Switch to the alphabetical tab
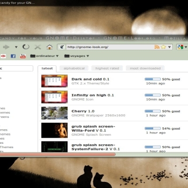Screen dimensions: 188x188 click(x=74, y=68)
